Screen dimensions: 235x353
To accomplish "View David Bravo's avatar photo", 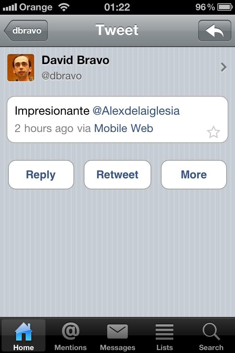I will [21, 68].
